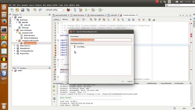Close the Projects panel tab
The width and height of the screenshot is (195, 110).
[x=20, y=15]
